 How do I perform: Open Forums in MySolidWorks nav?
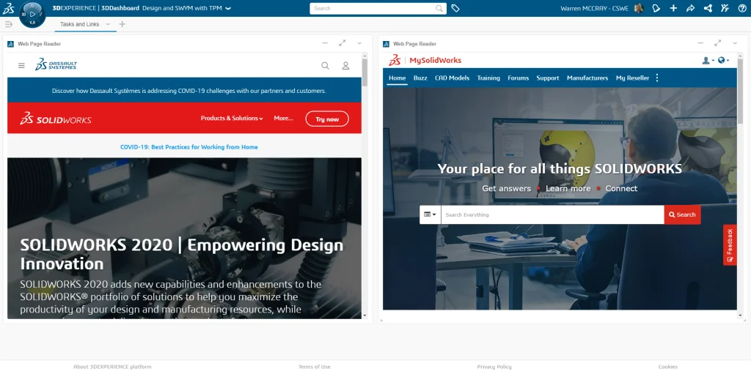519,78
